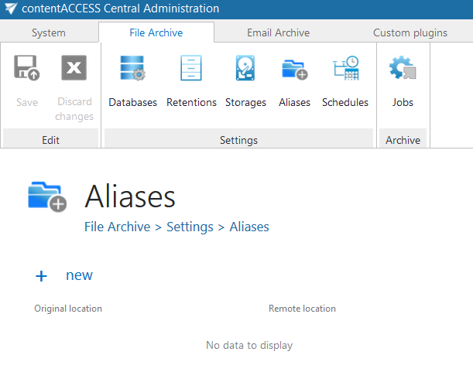Click the plus icon to add alias
Viewport: 473px width, 372px height.
click(x=41, y=276)
